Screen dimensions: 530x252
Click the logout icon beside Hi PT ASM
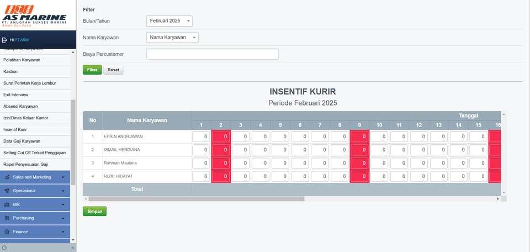coord(4,40)
